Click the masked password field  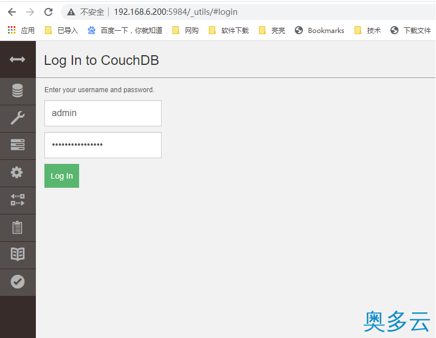click(x=103, y=145)
